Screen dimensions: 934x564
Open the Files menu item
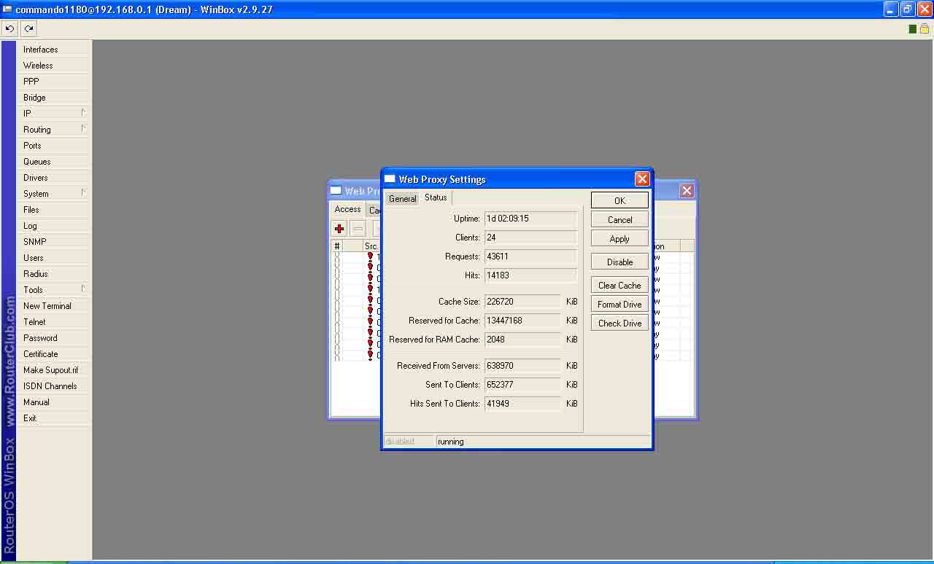tap(53, 209)
